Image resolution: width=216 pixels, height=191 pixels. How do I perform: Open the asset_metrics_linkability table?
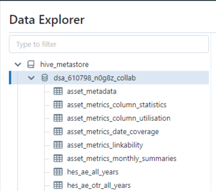[105, 145]
